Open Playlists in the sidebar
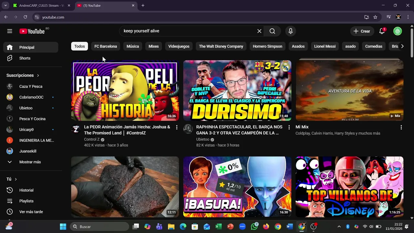This screenshot has width=414, height=233. click(31, 201)
